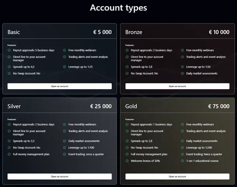
Task: Open an account under Silver plan
Action: point(59,176)
